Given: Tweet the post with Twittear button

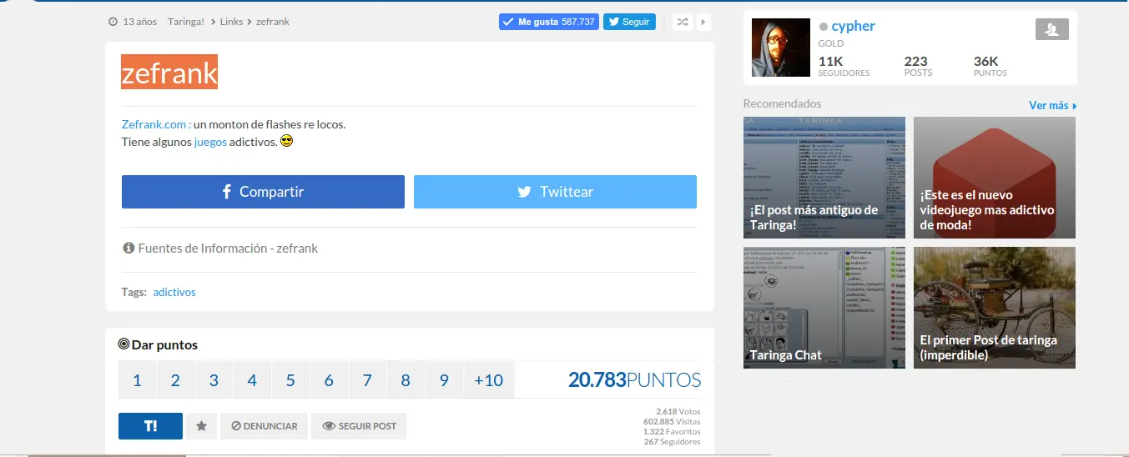Looking at the screenshot, I should click(x=555, y=192).
